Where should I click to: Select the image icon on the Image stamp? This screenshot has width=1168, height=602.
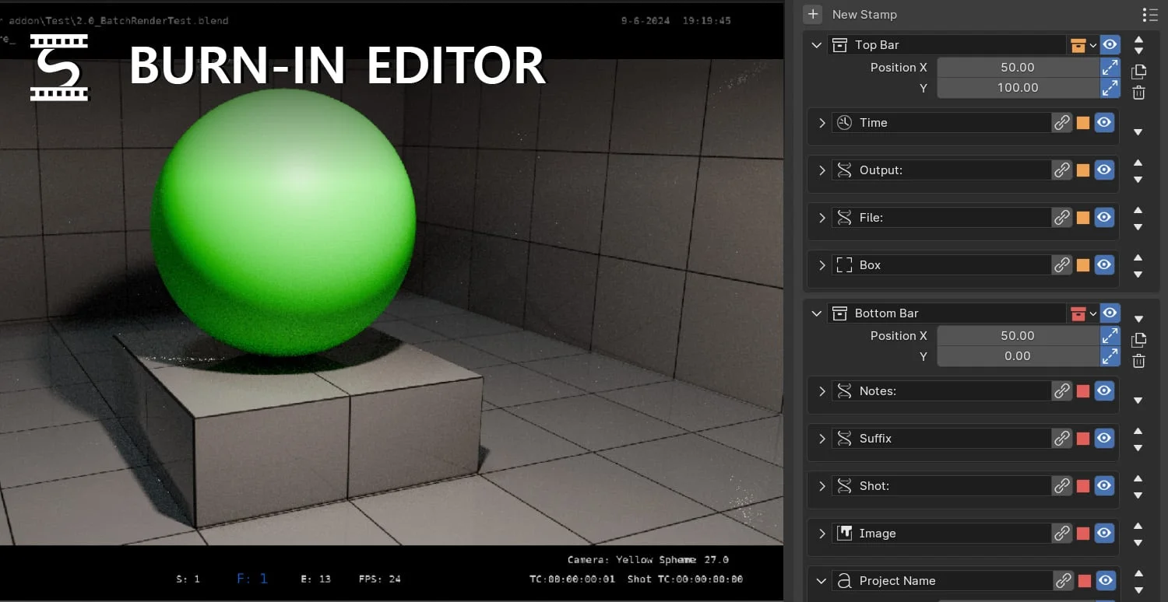click(x=843, y=533)
